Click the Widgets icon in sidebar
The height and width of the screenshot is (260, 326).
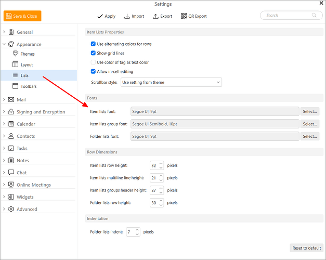tap(11, 197)
